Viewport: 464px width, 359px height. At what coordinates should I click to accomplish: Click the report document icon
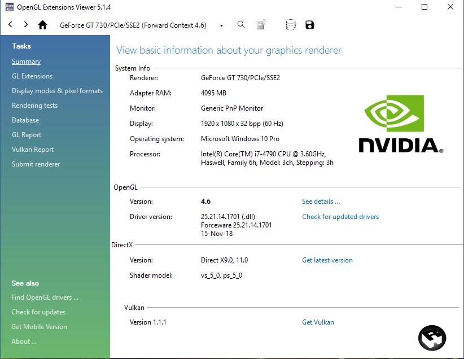pyautogui.click(x=261, y=25)
